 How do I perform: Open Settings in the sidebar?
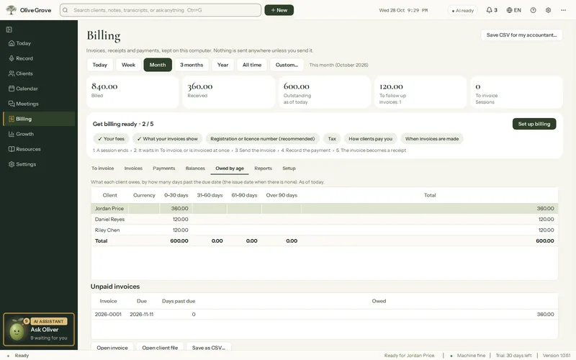[39, 164]
